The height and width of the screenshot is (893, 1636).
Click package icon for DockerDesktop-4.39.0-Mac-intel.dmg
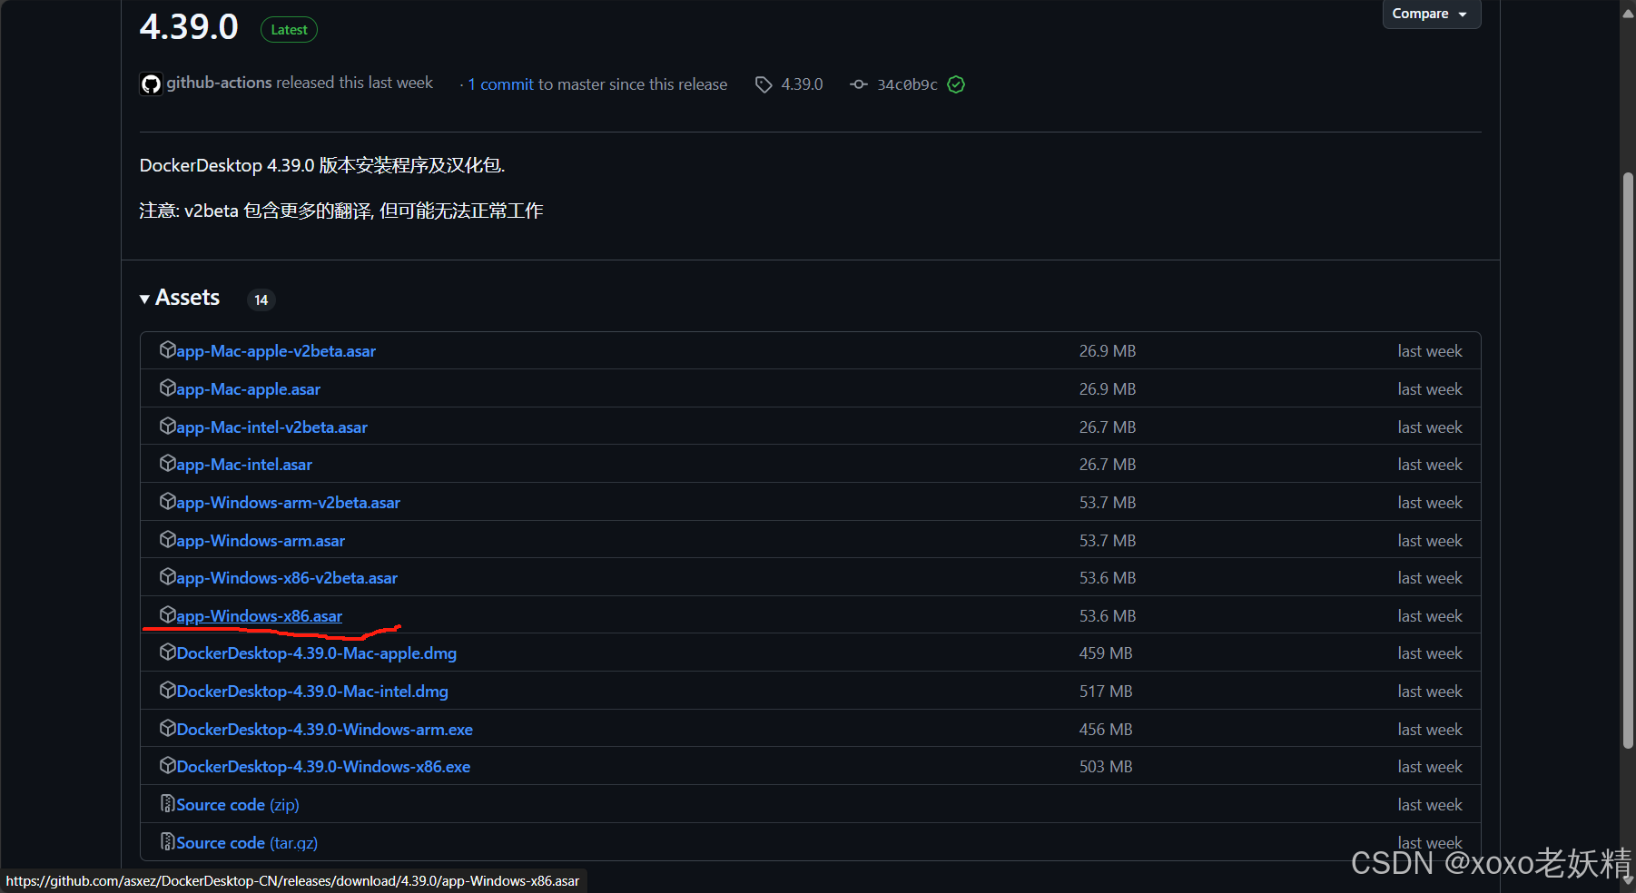tap(167, 691)
